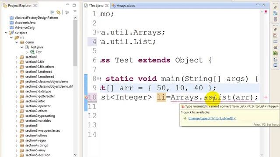This screenshot has height=157, width=280.
Task: Select the section5.array package
Action: pyautogui.click(x=35, y=150)
